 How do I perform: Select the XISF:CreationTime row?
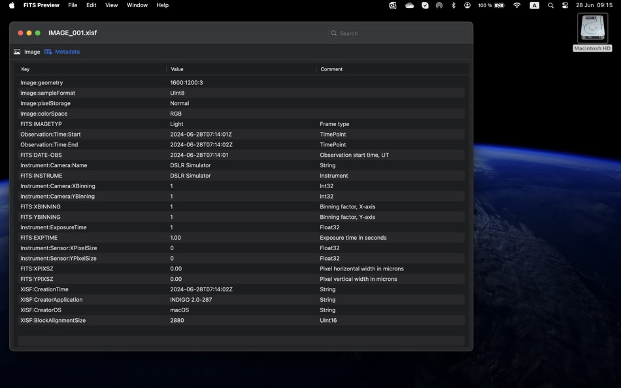pos(241,289)
